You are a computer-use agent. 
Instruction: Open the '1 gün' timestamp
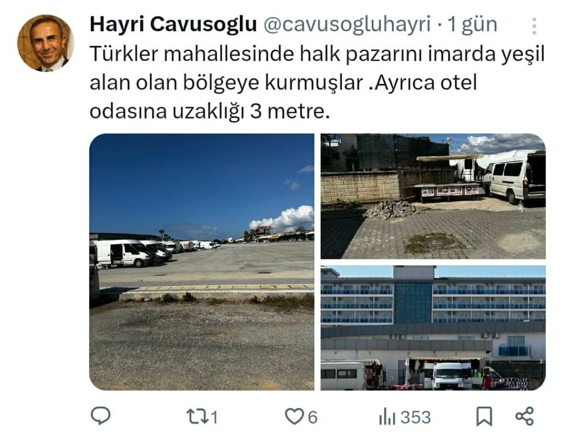coord(472,25)
